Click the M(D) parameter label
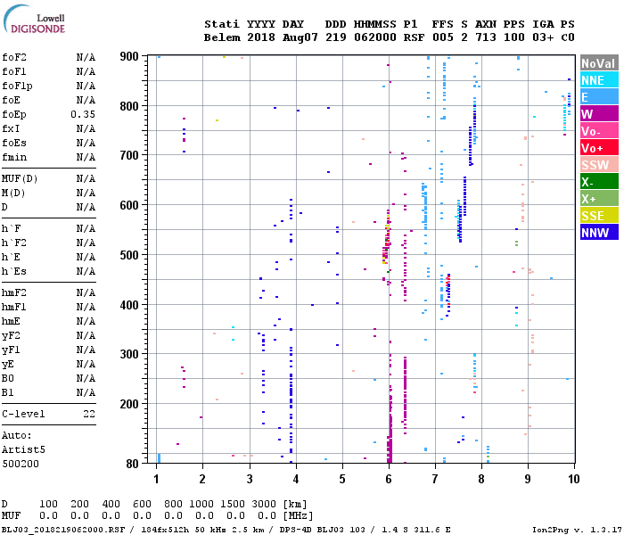The height and width of the screenshot is (535, 624). pyautogui.click(x=13, y=193)
